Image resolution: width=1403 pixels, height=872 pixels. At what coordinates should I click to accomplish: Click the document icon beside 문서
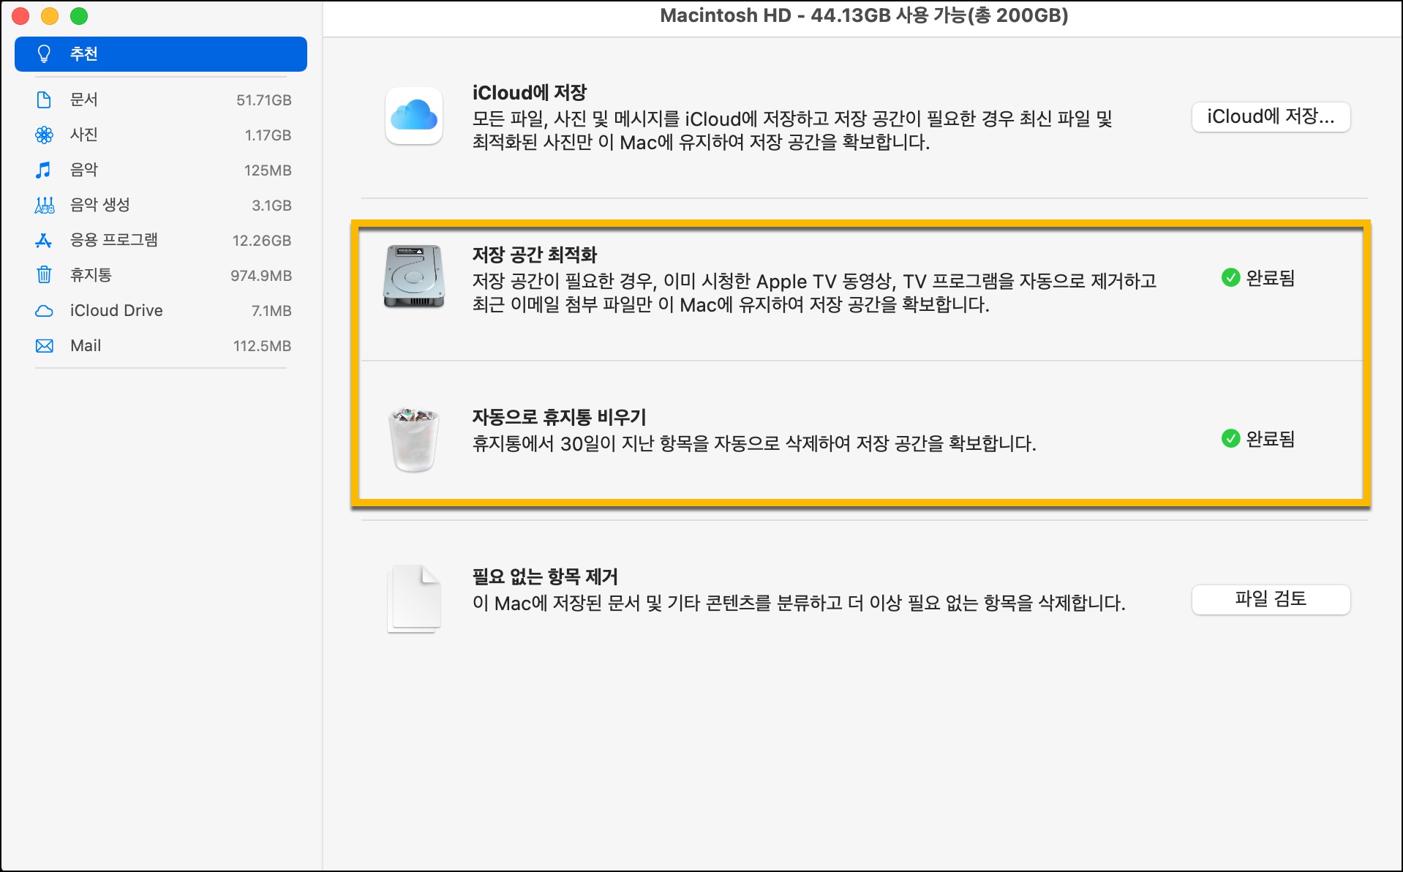tap(44, 99)
